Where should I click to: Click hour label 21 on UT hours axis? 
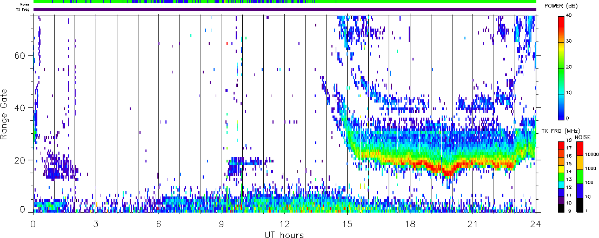pyautogui.click(x=473, y=223)
